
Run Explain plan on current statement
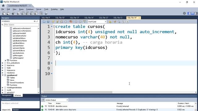click(x=62, y=22)
